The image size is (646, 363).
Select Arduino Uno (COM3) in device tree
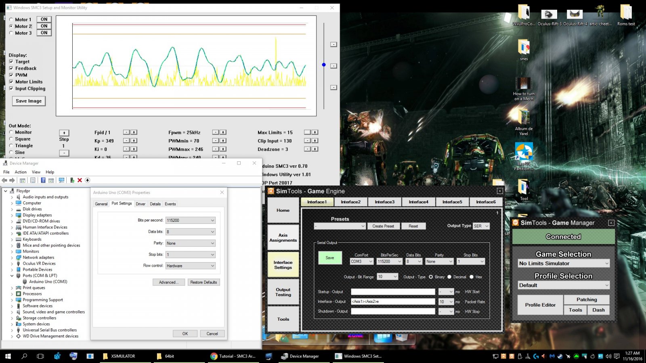(48, 282)
